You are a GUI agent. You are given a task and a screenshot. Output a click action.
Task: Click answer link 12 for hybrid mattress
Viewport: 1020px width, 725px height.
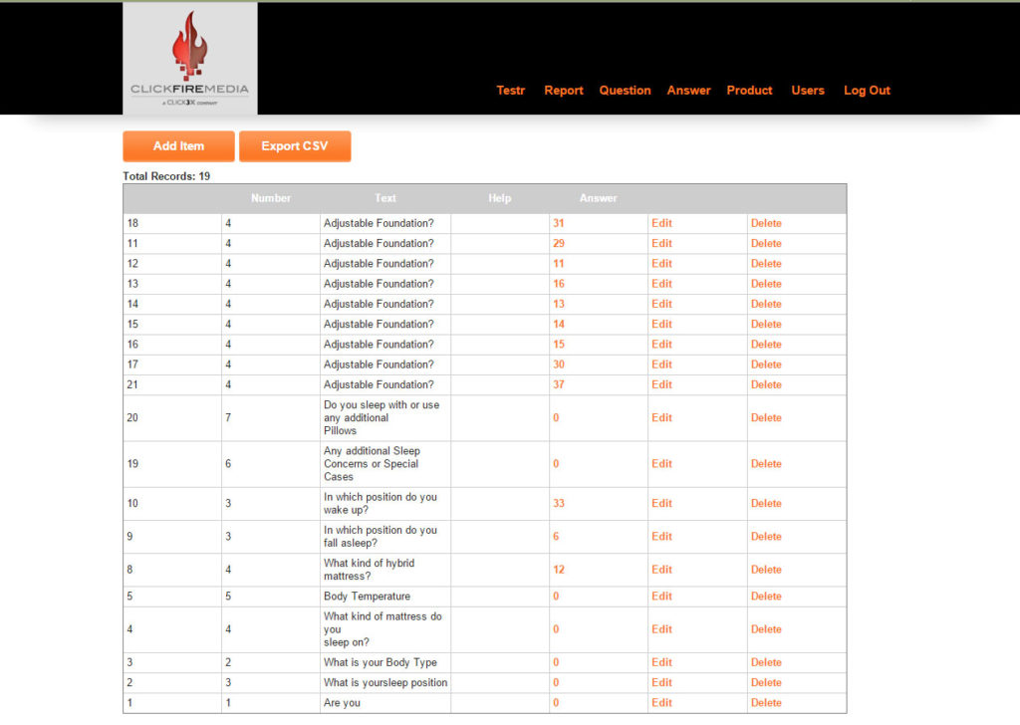[x=559, y=570]
